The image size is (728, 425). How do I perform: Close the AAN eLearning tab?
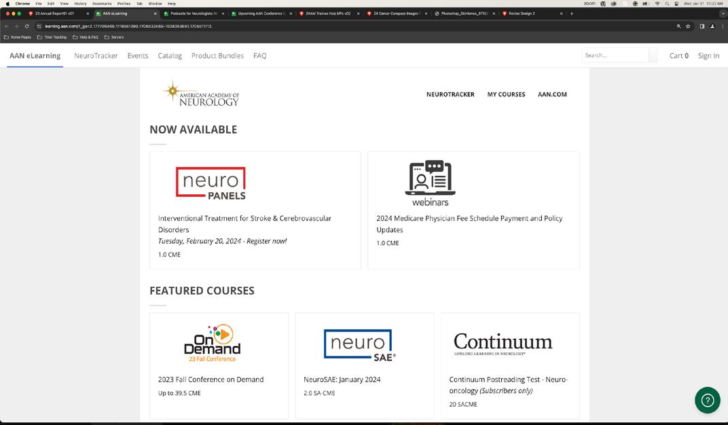pos(155,14)
